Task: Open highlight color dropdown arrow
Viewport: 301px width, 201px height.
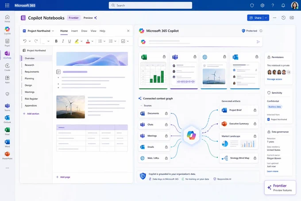Action: click(x=81, y=41)
